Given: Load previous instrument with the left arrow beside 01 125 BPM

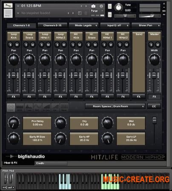Looking at the screenshot, I should coord(81,6).
